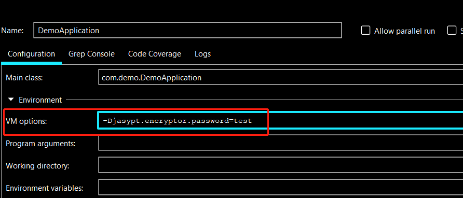
Task: Click into the VM options text field
Action: click(x=280, y=120)
